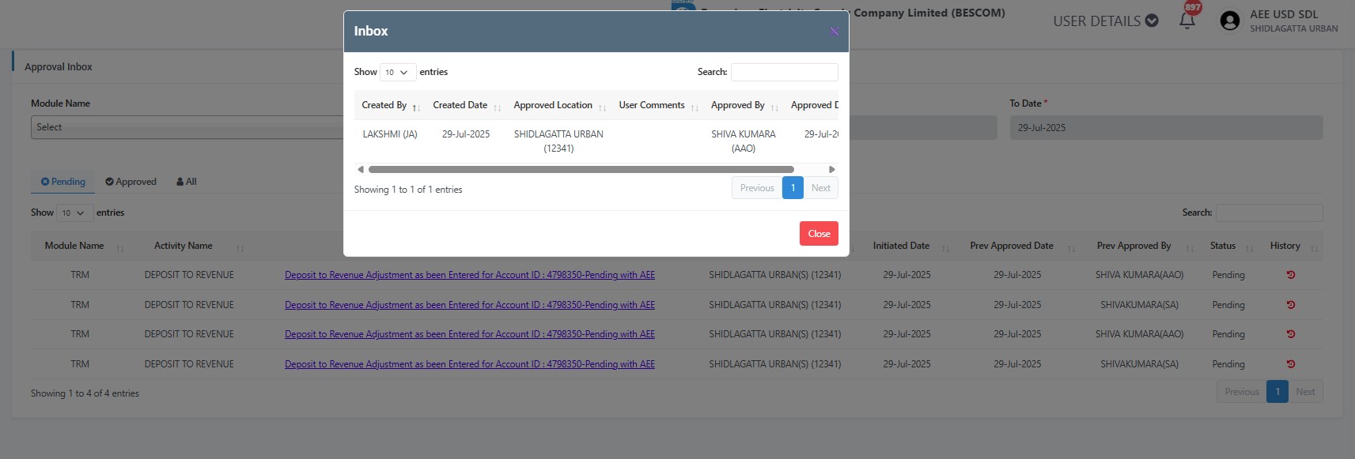Click Next in Inbox pagination
The image size is (1355, 459).
pos(821,188)
